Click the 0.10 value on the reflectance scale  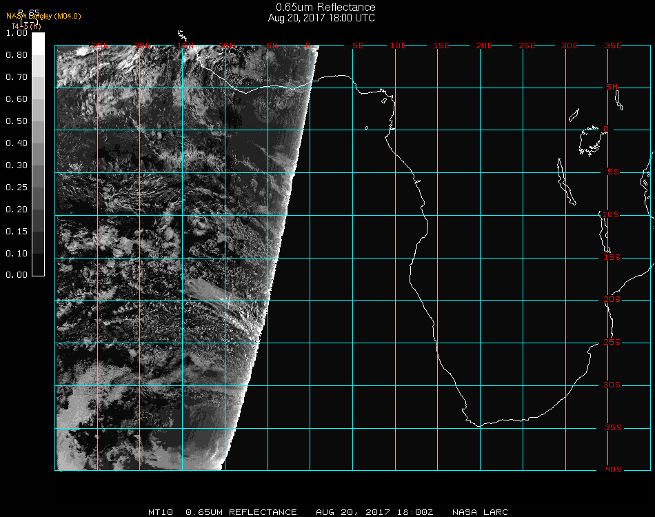coord(17,254)
